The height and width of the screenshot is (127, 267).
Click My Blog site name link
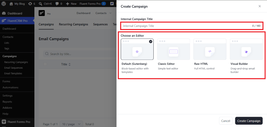coord(20,4)
